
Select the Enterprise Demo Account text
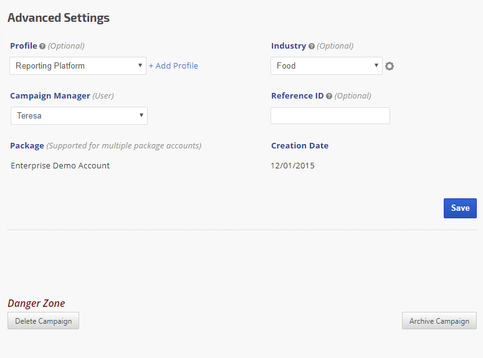(60, 166)
